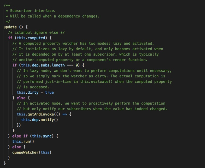
Task: Click the comment '// is accessed.'
Action: coord(33,87)
